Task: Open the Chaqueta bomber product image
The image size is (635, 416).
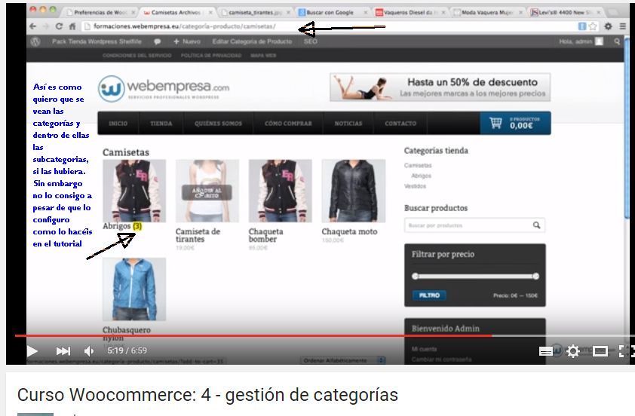Action: click(281, 191)
